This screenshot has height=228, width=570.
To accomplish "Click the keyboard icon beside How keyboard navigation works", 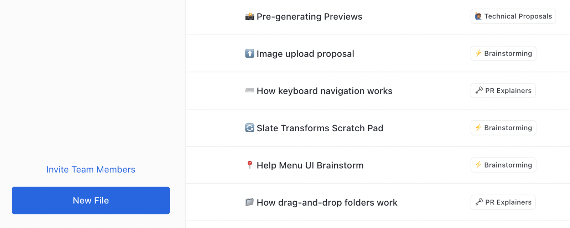I will coord(250,90).
